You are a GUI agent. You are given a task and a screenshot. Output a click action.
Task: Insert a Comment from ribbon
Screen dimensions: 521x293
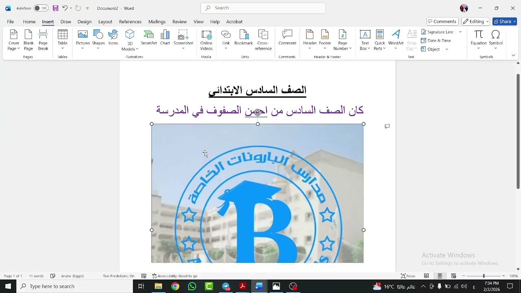287,37
